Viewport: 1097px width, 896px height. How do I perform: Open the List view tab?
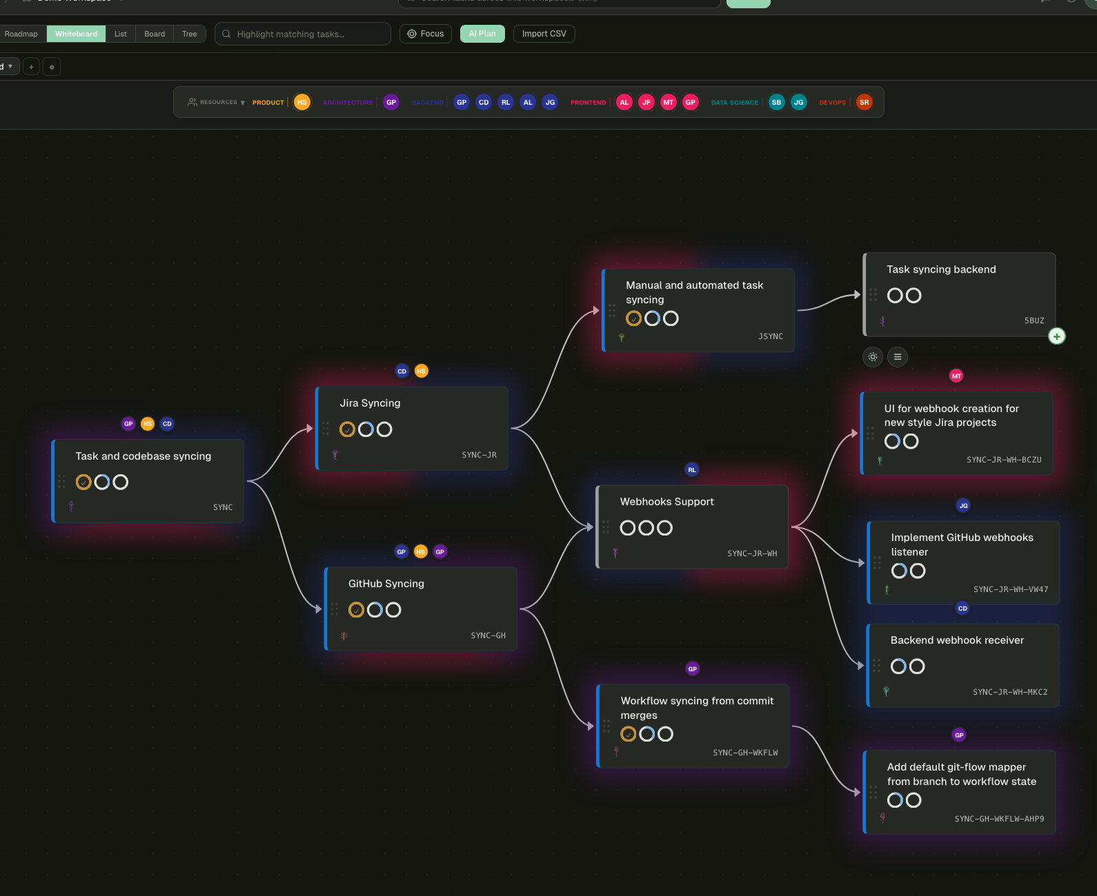[x=121, y=34]
